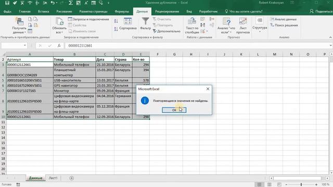Viewport: 333px width, 187px height.
Task: Open Поиск решения solver
Action: pyautogui.click(x=284, y=25)
